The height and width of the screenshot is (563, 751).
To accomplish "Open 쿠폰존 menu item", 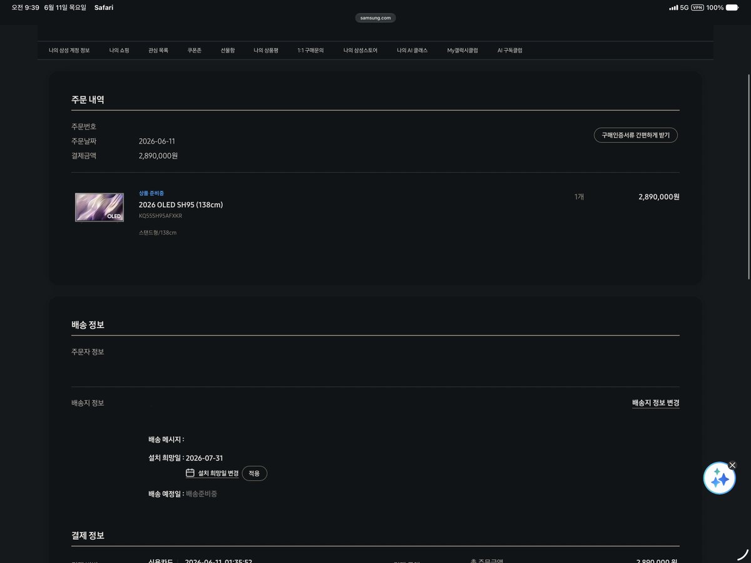I will click(195, 50).
